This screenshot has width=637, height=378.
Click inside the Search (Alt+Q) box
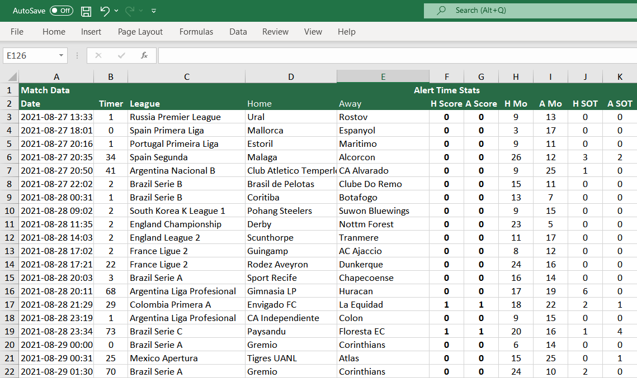coord(492,10)
